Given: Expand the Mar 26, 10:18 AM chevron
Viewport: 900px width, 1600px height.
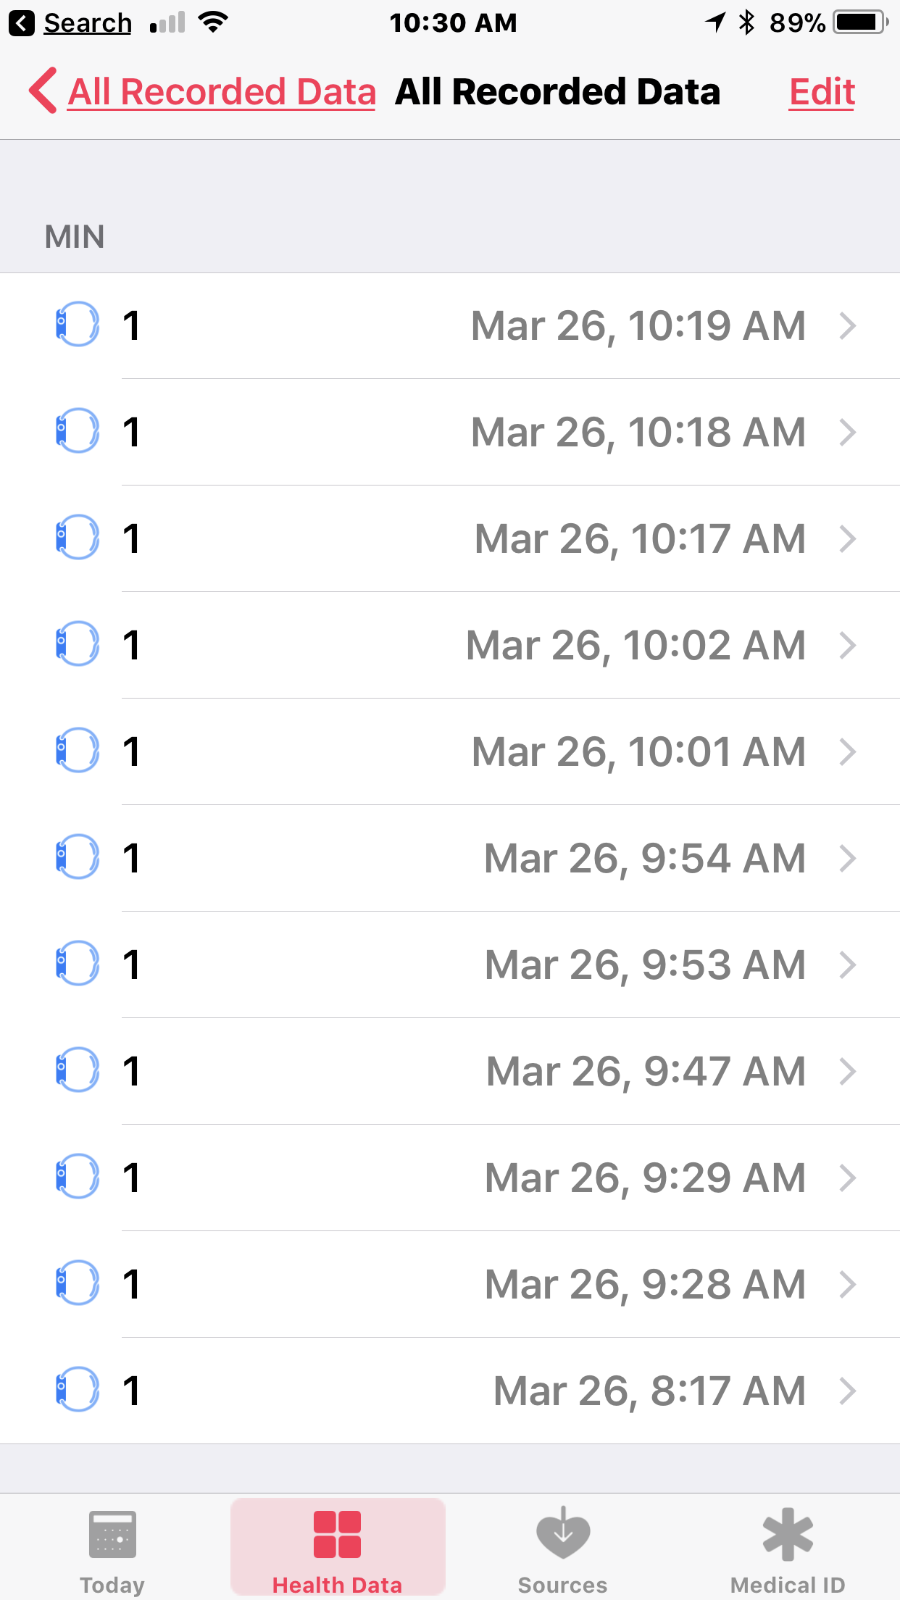Looking at the screenshot, I should coord(848,433).
